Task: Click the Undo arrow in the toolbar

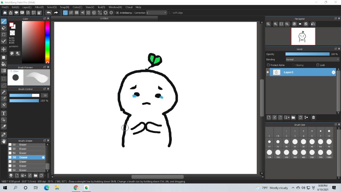Action: point(49,13)
